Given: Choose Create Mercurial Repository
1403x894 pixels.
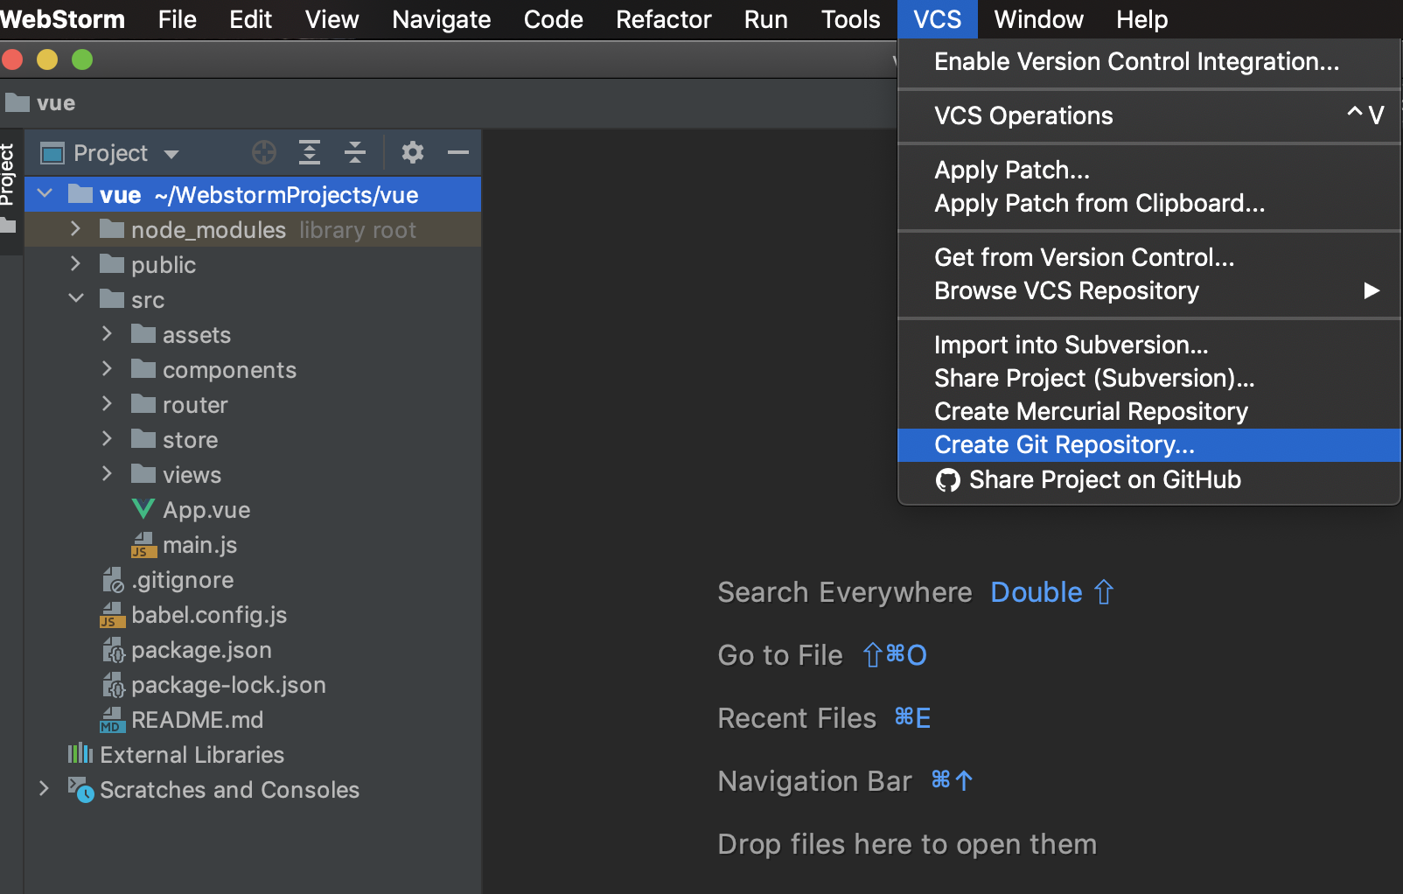Looking at the screenshot, I should coord(1149,411).
